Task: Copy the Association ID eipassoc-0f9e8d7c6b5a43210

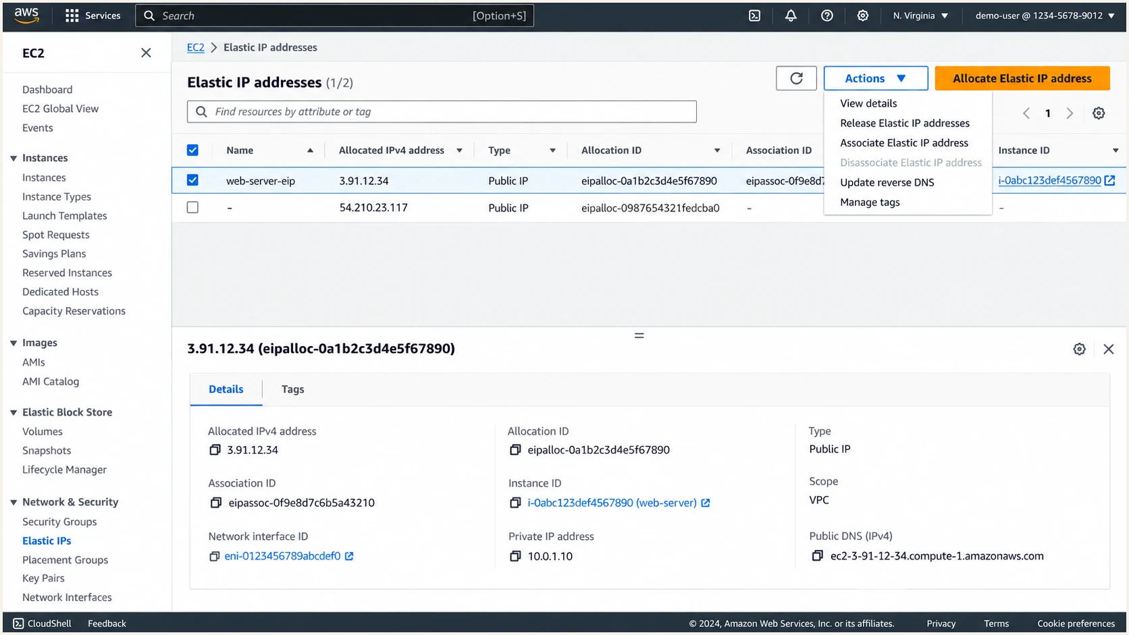Action: (x=215, y=503)
